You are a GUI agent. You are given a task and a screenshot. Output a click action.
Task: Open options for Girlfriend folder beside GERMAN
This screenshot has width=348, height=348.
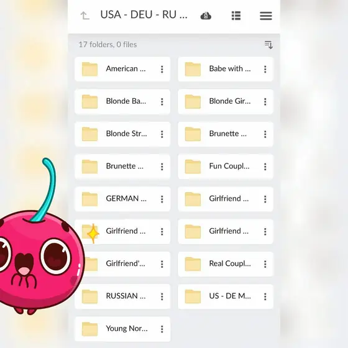pyautogui.click(x=265, y=199)
